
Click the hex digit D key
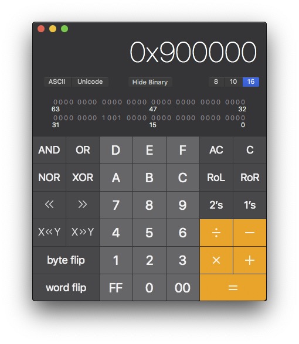coord(116,150)
